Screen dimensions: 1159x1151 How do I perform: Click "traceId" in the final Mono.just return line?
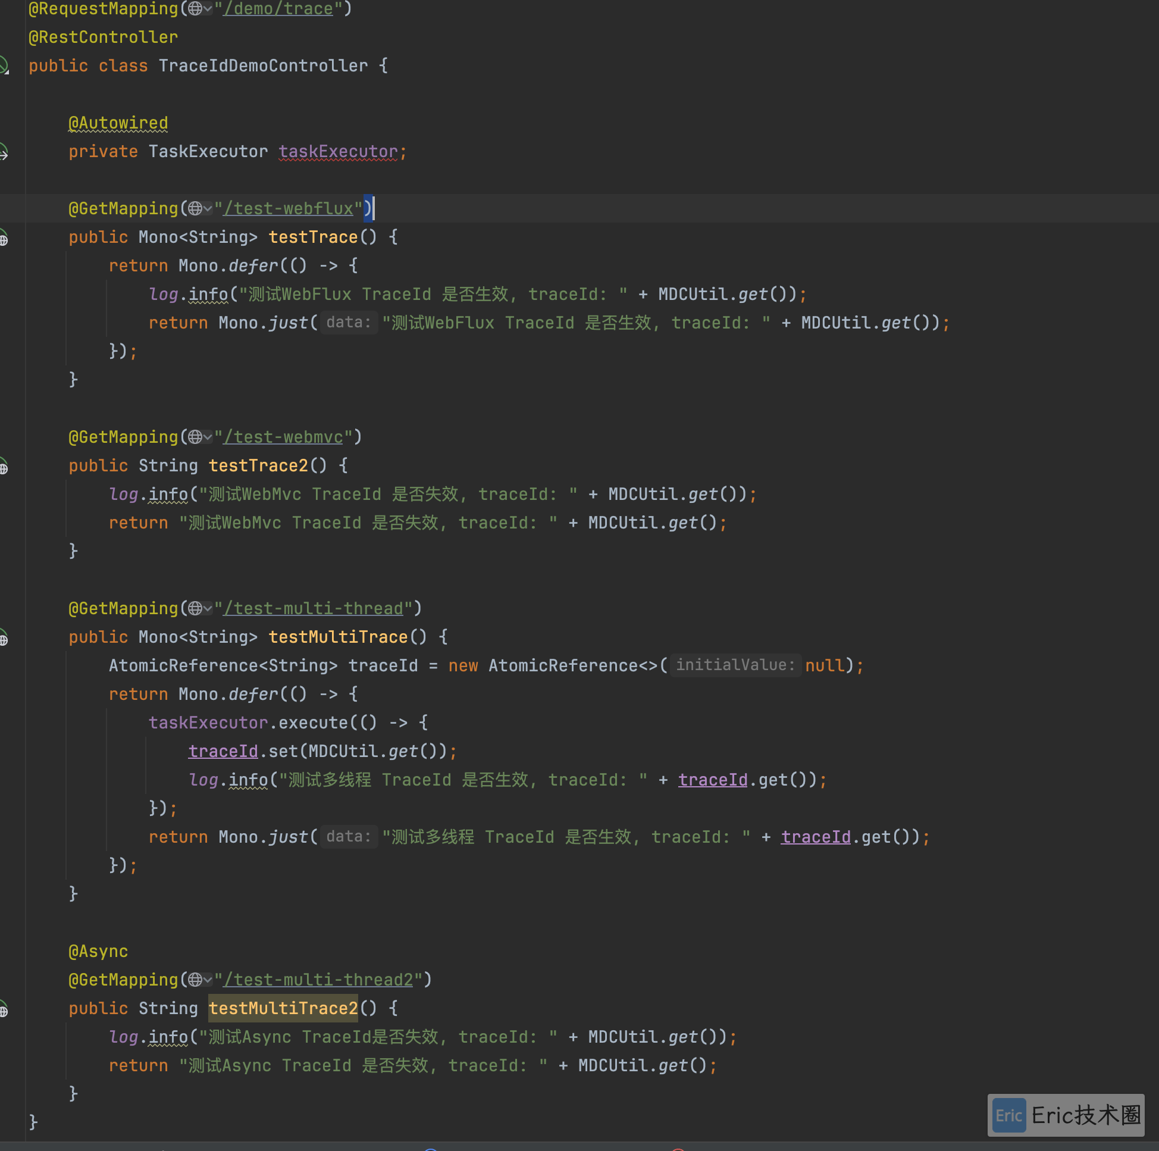[816, 837]
